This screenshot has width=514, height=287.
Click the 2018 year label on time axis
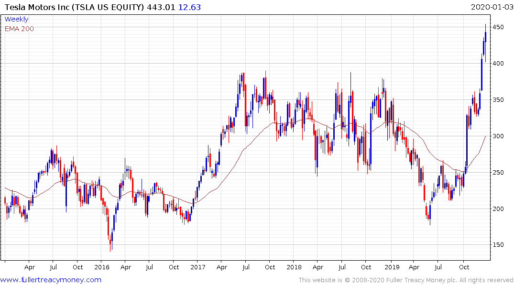pyautogui.click(x=294, y=267)
